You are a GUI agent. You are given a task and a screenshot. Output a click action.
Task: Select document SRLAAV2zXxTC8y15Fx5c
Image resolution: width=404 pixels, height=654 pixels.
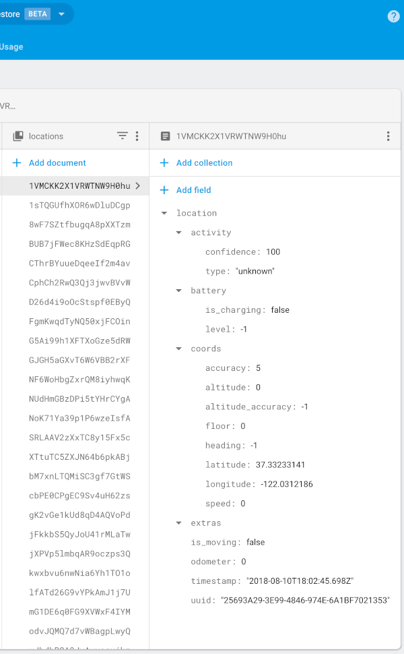click(x=79, y=438)
